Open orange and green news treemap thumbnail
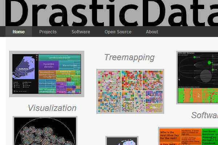Viewport: 218px width, 145px height. tap(188, 136)
